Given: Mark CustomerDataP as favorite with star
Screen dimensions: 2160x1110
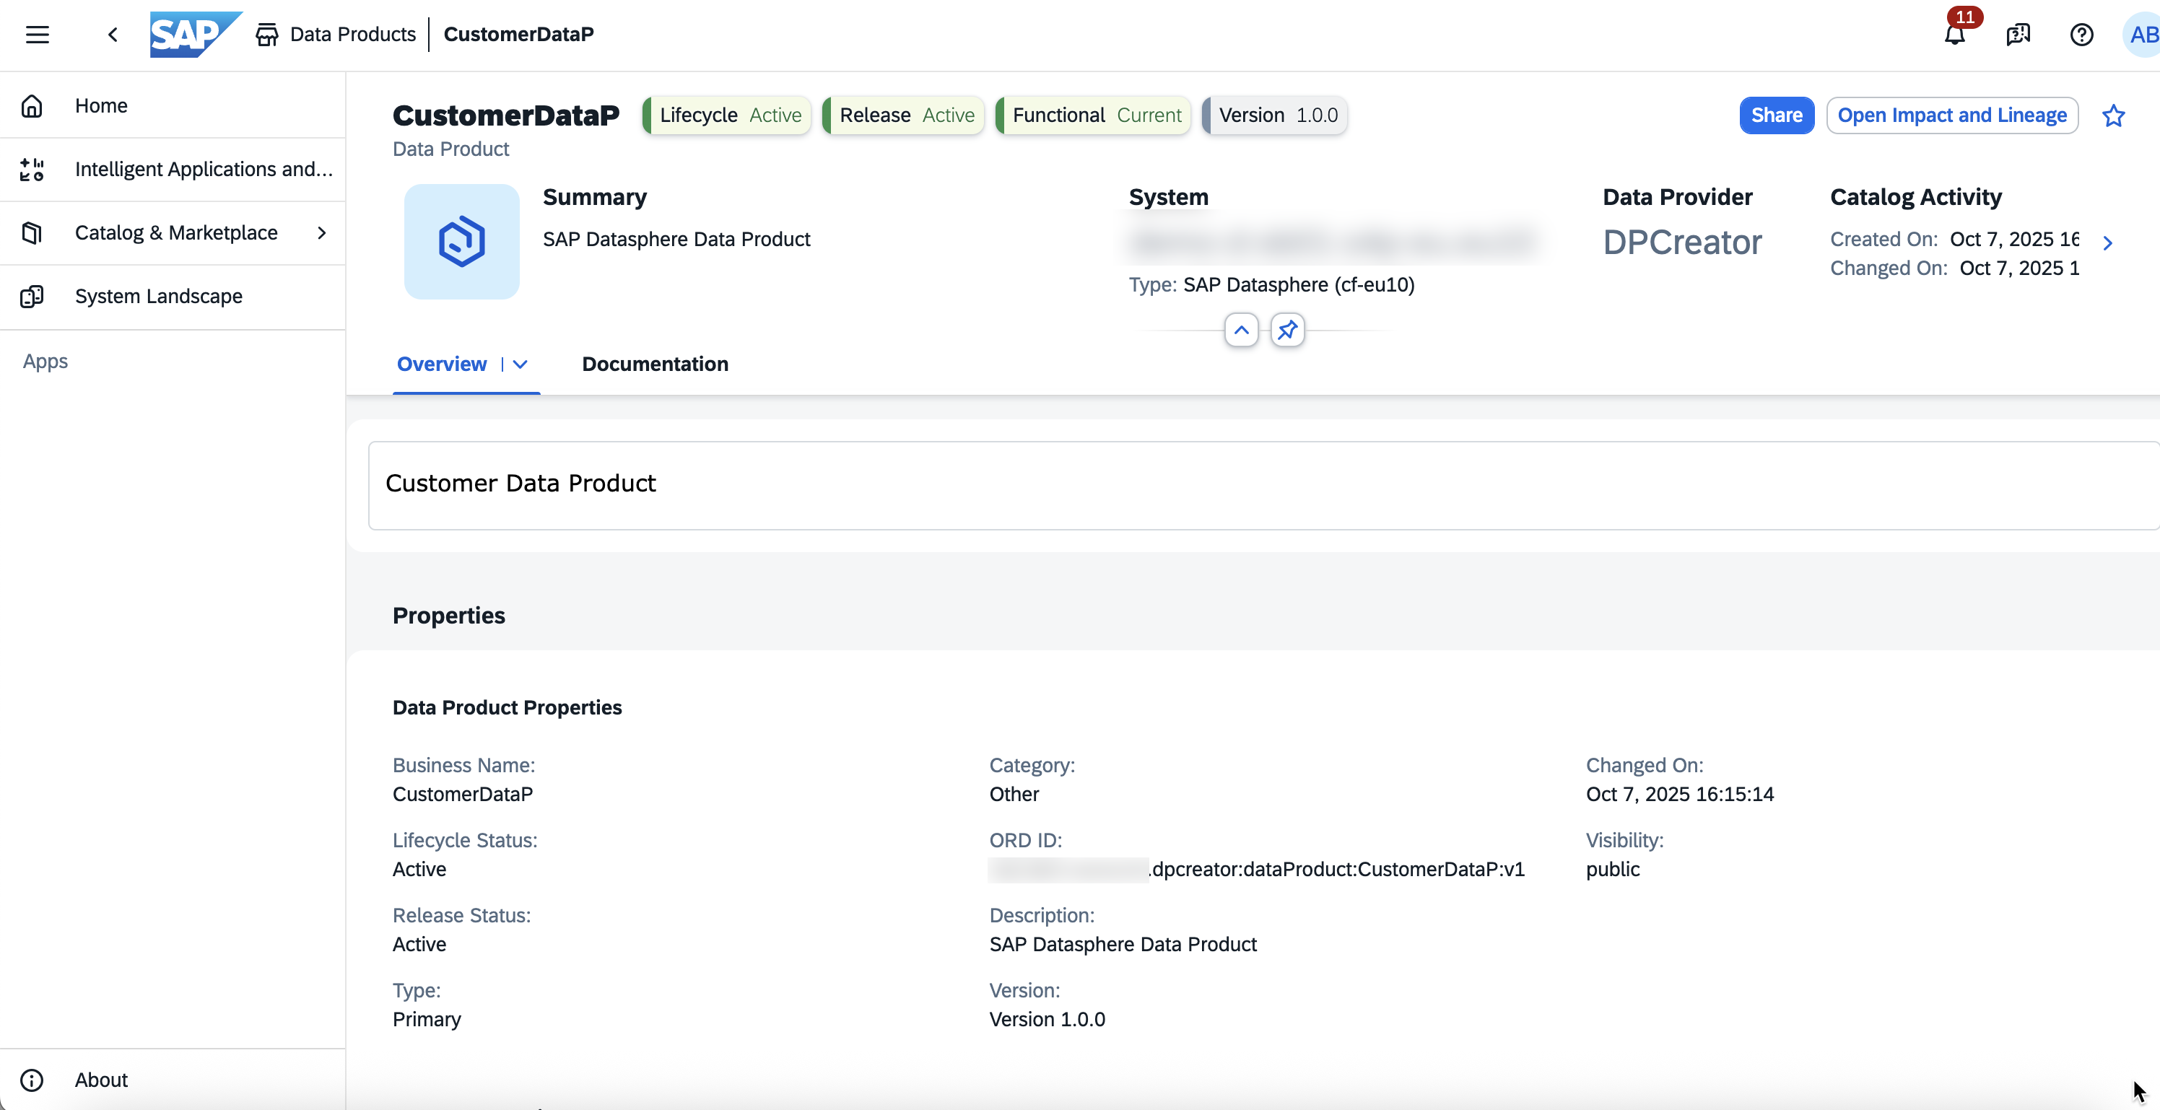Looking at the screenshot, I should click(x=2113, y=115).
